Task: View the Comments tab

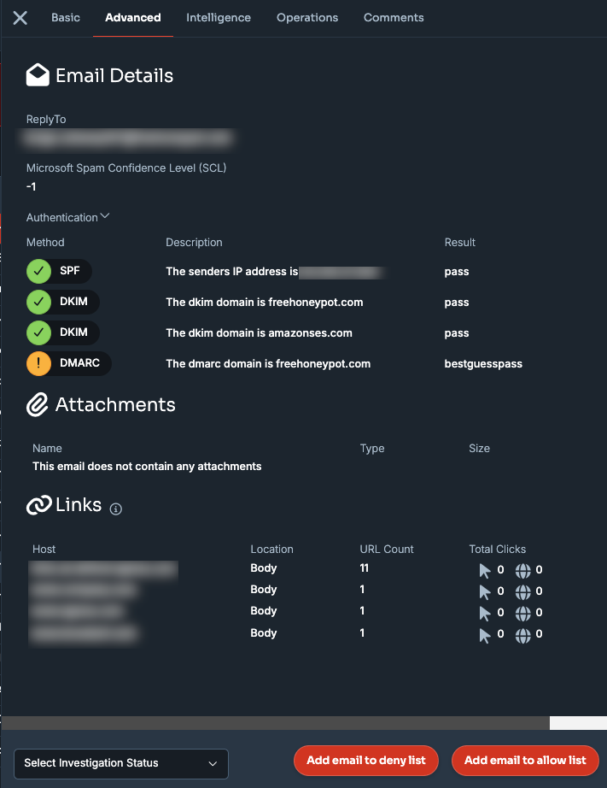Action: 394,18
